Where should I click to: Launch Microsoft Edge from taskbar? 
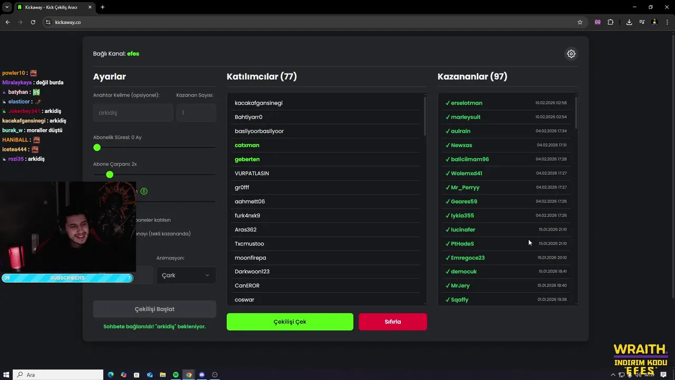pos(111,375)
